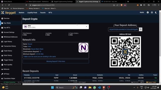Screen dimensions: 161x90
Task: Toggle dark mode with the moon icon
Action: (156, 12)
